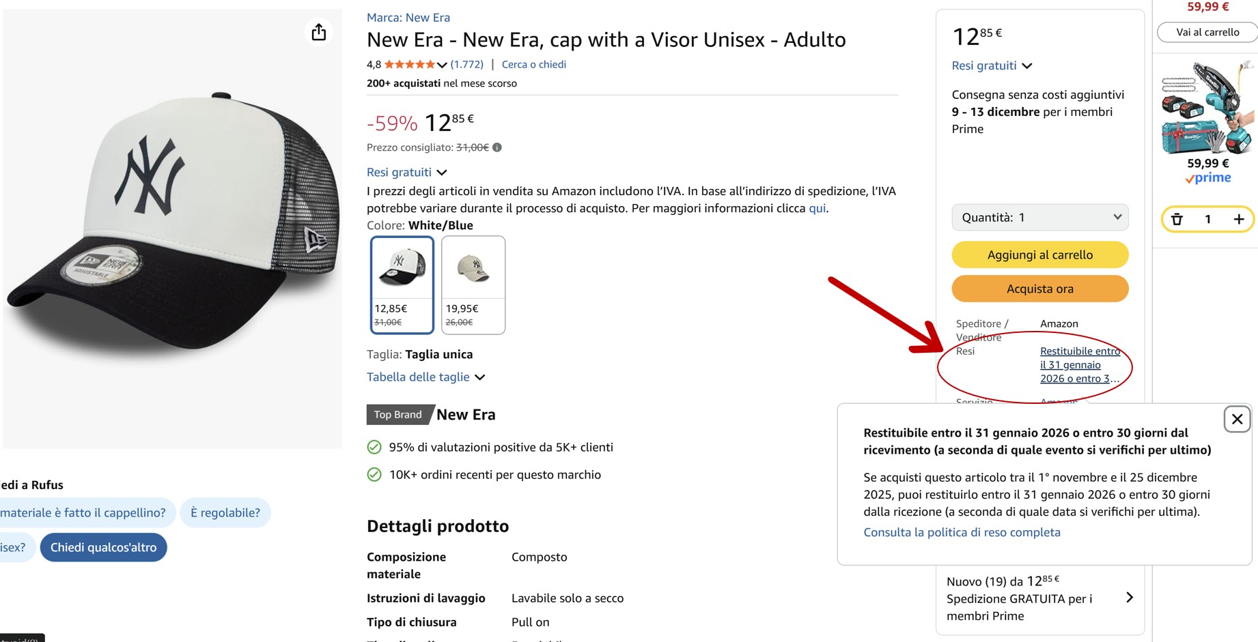
Task: Click the trash icon in cart sidebar
Action: coord(1177,219)
